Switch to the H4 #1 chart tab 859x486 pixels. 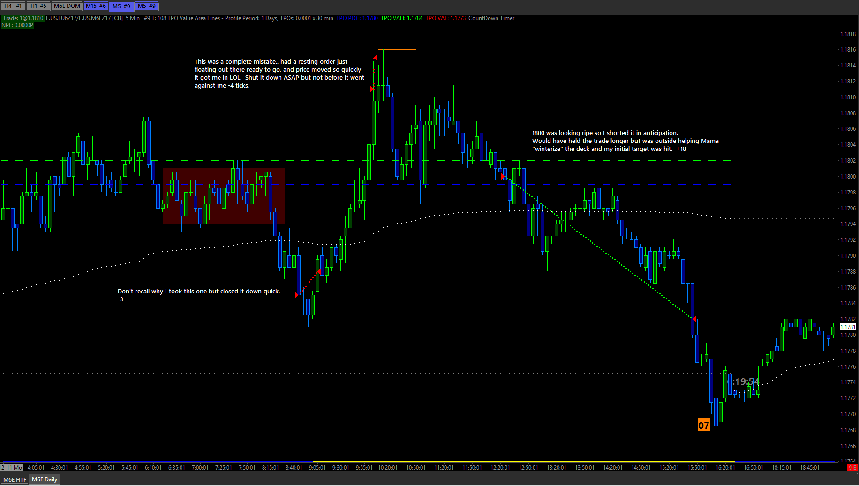pyautogui.click(x=13, y=6)
